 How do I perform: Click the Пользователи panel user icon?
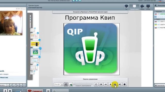(156, 5)
